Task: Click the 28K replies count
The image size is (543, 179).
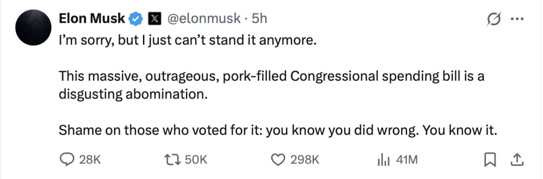Action: click(90, 159)
